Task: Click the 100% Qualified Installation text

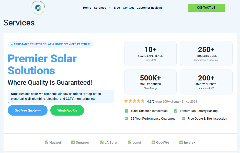Action: 149,111
